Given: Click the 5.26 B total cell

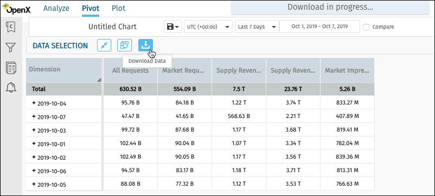Looking at the screenshot, I should [347, 89].
